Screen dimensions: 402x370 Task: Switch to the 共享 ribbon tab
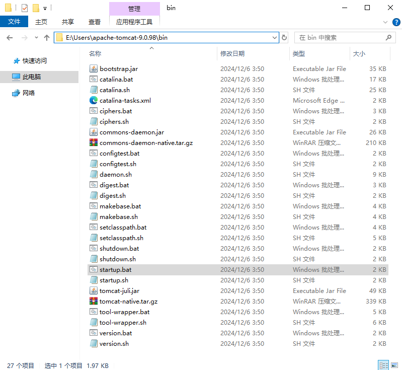pyautogui.click(x=68, y=22)
